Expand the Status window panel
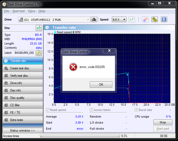The width and height of the screenshot is (178, 141). [x=23, y=130]
